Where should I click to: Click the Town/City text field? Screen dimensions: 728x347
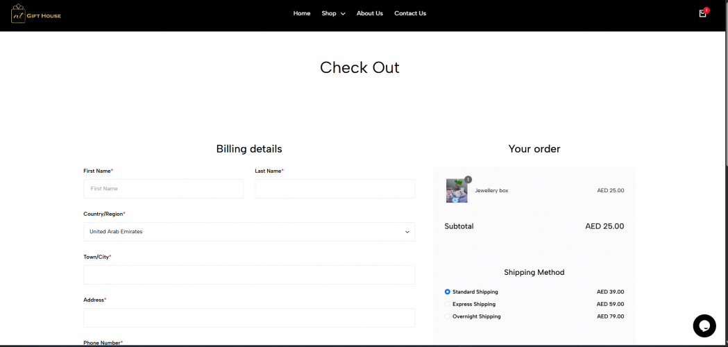tap(249, 275)
